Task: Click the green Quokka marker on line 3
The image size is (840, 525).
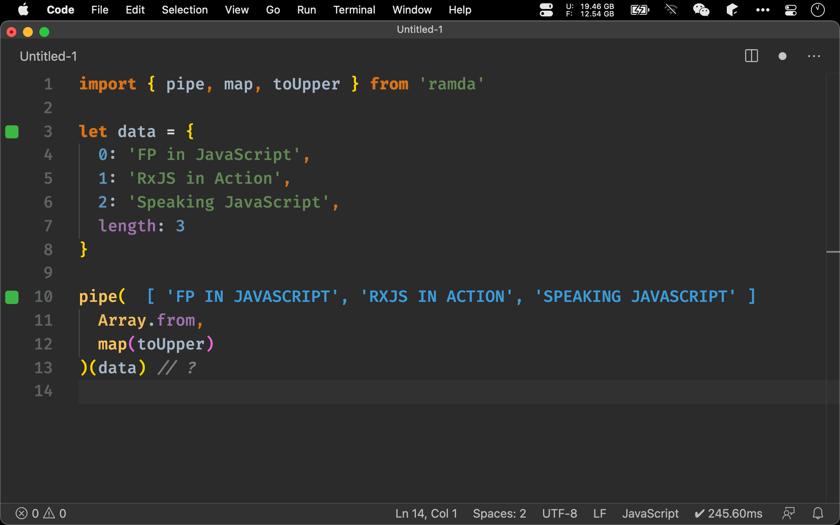Action: [x=12, y=132]
